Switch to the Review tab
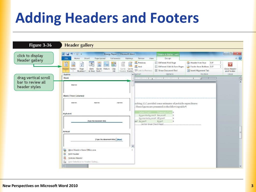 pos(141,58)
